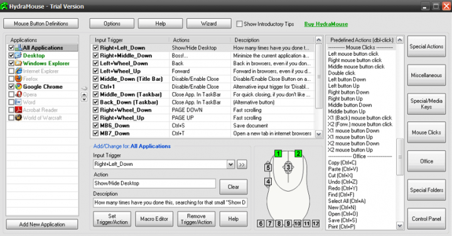Enable Show Introductory Tips checkbox
The height and width of the screenshot is (236, 452).
click(239, 24)
